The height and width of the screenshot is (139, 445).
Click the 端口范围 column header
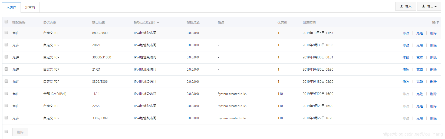point(99,22)
